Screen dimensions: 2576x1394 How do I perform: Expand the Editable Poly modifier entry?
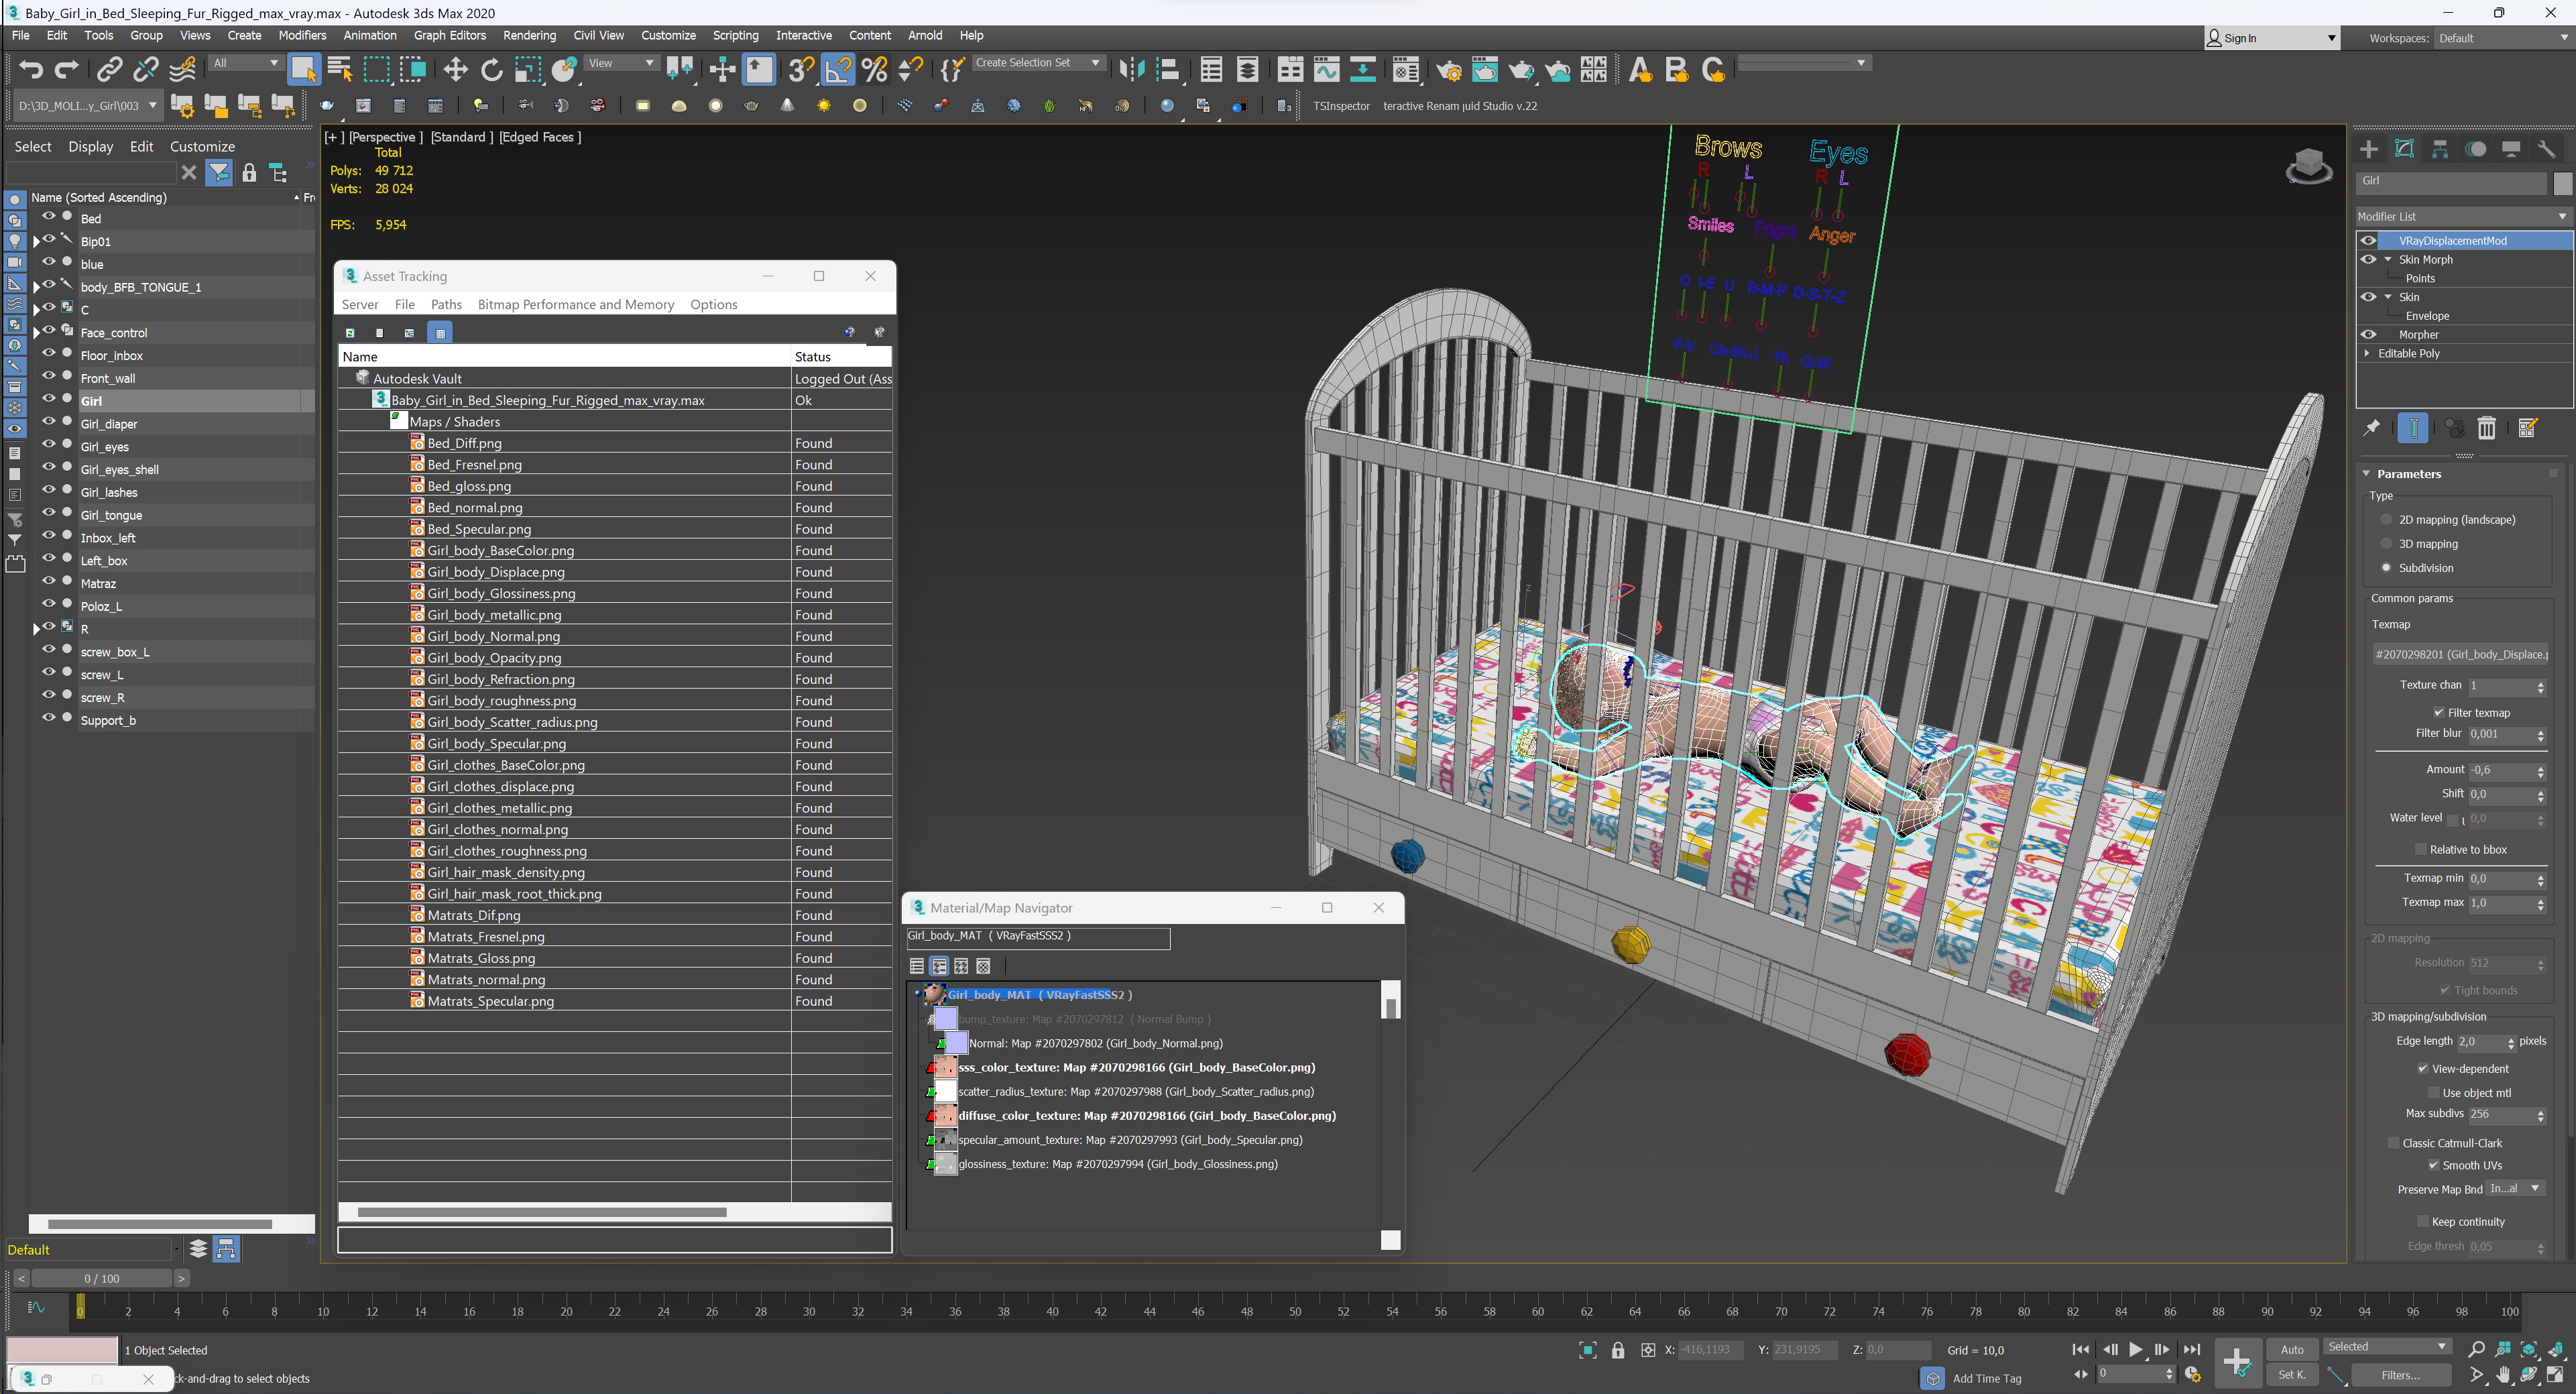[2367, 353]
